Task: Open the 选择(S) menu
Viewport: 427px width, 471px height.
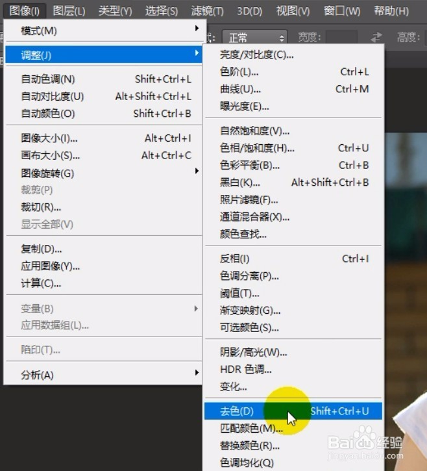Action: (x=162, y=11)
